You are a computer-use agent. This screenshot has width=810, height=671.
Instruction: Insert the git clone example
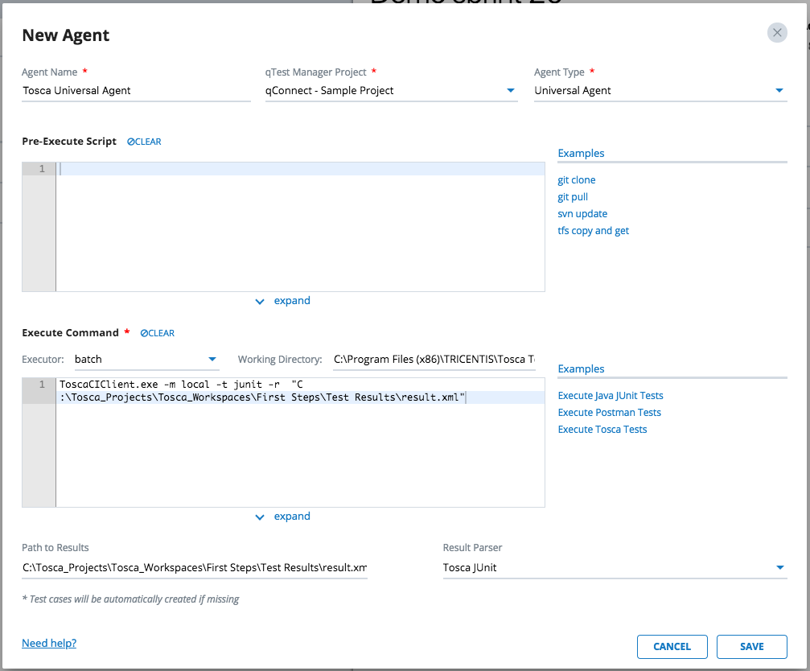pyautogui.click(x=577, y=180)
